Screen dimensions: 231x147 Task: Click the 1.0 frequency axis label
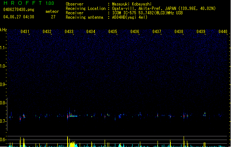coord(3,66)
